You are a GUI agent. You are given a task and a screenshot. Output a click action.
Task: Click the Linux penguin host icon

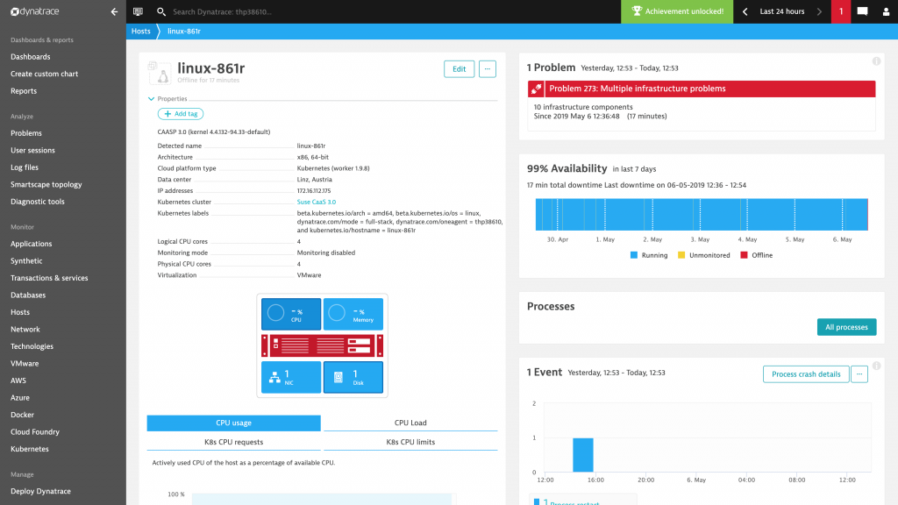[x=162, y=75]
